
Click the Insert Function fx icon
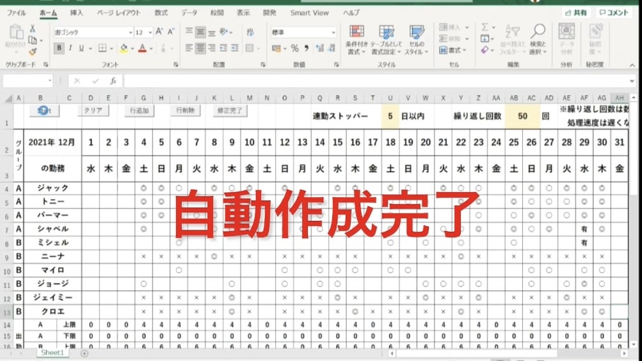113,81
